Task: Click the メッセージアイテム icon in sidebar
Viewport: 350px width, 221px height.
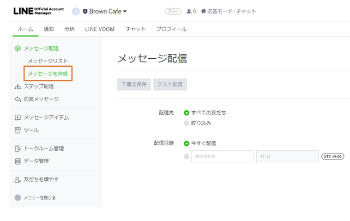Action: coord(17,118)
